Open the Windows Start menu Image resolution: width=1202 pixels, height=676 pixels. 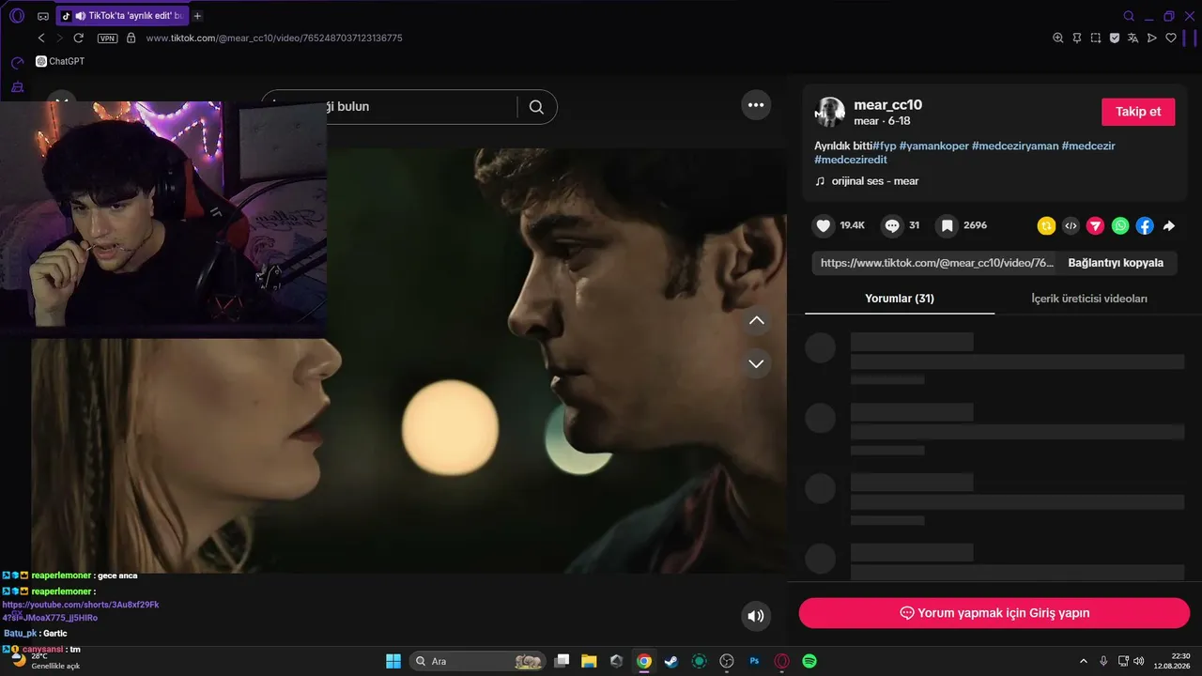tap(393, 661)
